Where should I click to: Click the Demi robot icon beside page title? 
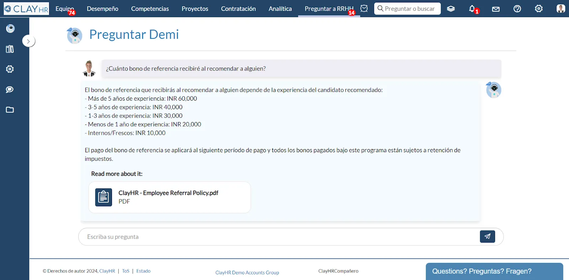click(x=75, y=36)
